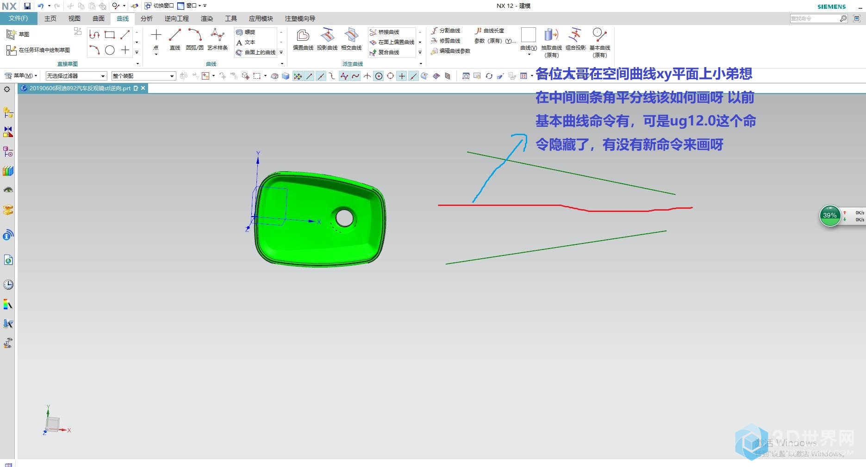The height and width of the screenshot is (467, 866).
Task: Click the Switch Window (切换窗口) button
Action: tap(159, 6)
